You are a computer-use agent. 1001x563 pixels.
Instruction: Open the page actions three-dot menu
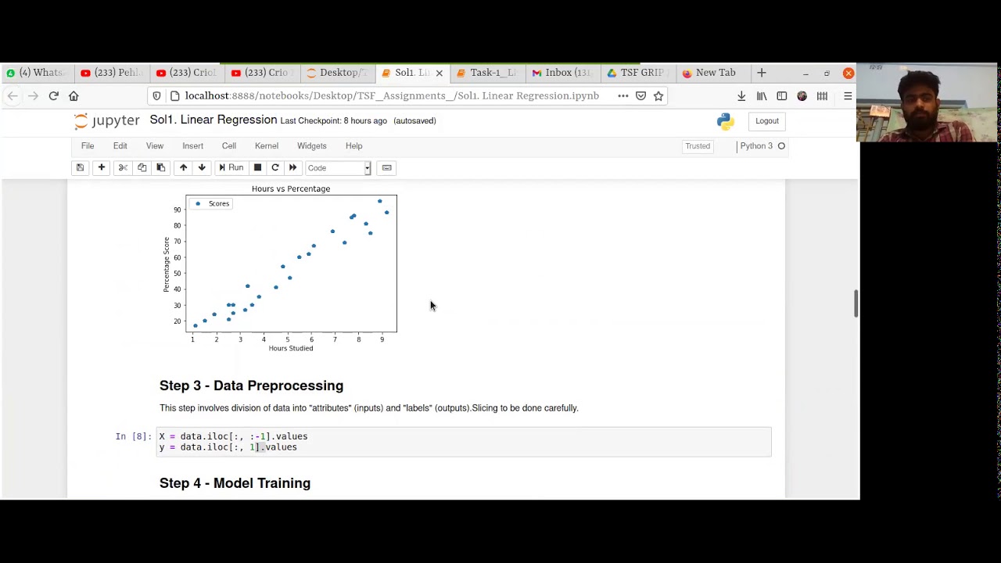point(622,95)
